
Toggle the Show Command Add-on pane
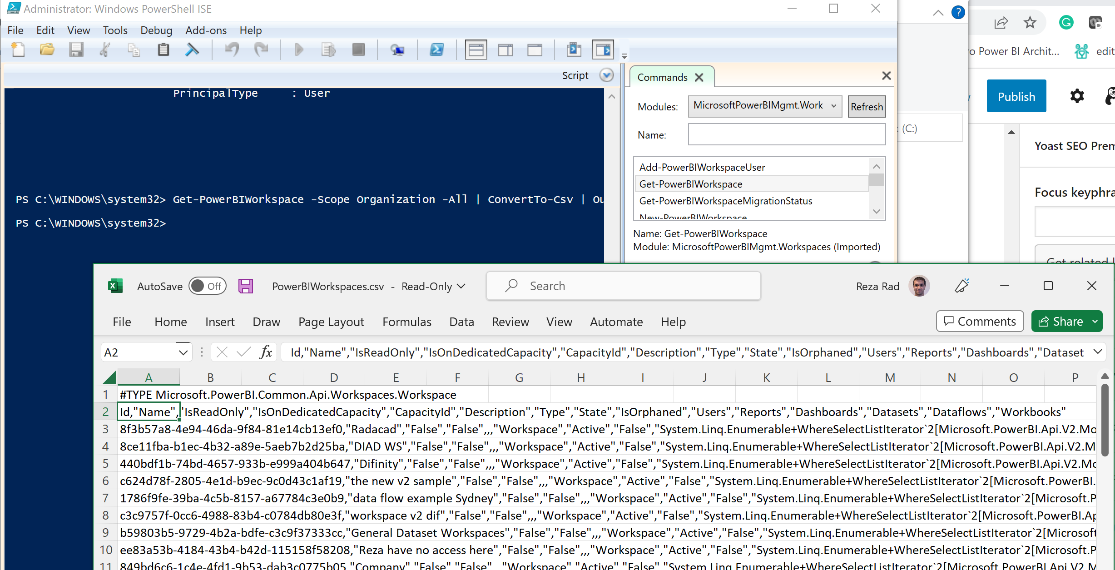[x=603, y=50]
